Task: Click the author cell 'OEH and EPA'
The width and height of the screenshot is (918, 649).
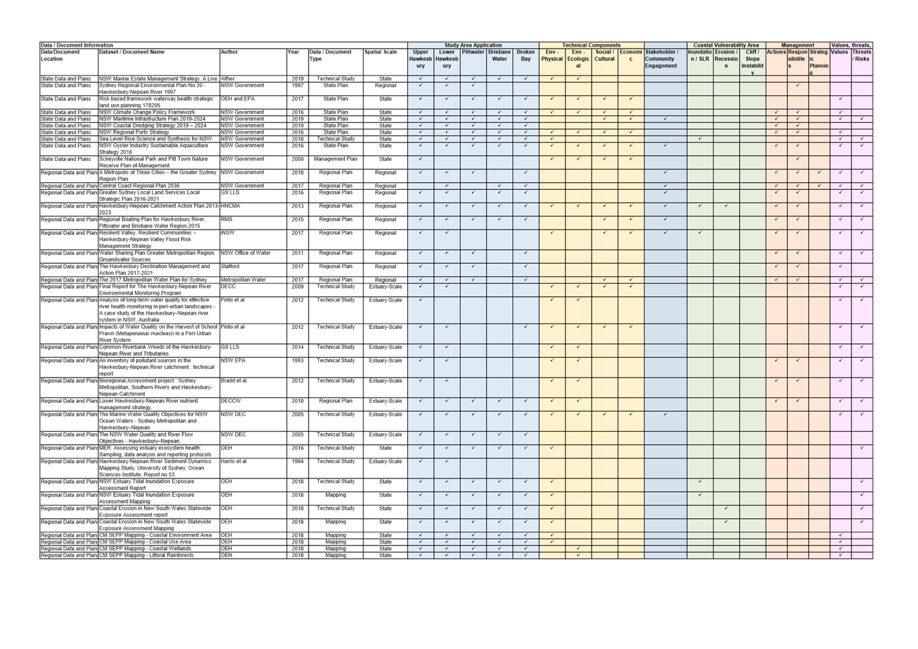Action: click(253, 102)
